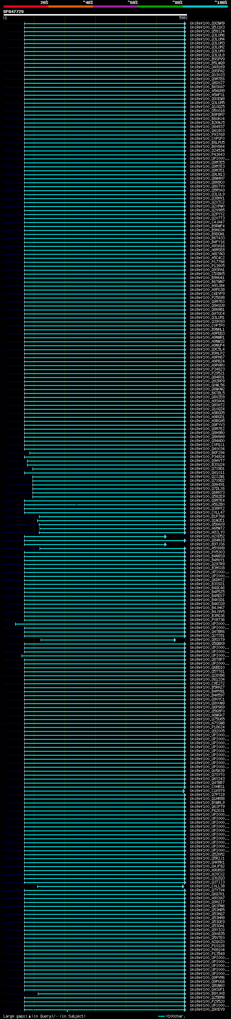Click the orange ~40% identity legend bar
231x1019 pixels.
pyautogui.click(x=71, y=7)
